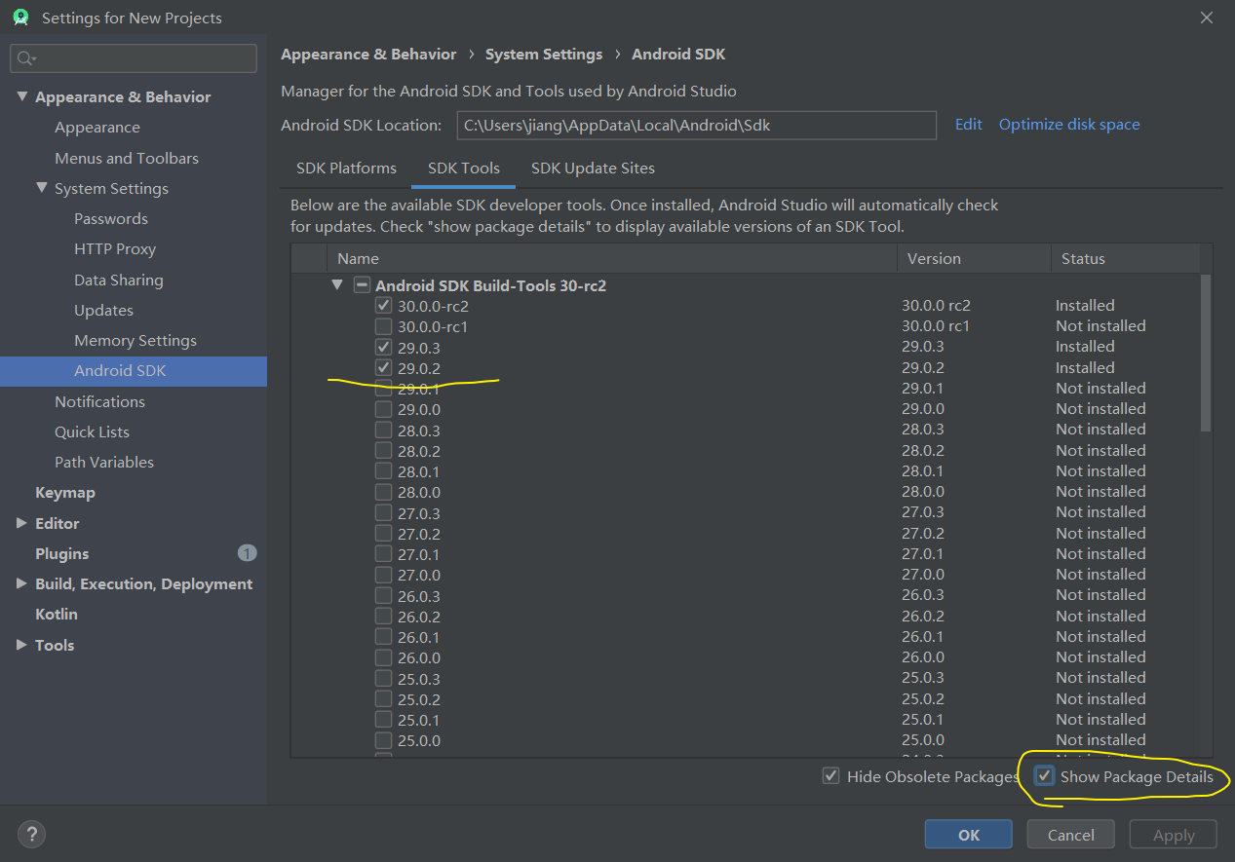
Task: Select 28.0.3 build-tools for installation
Action: (383, 429)
